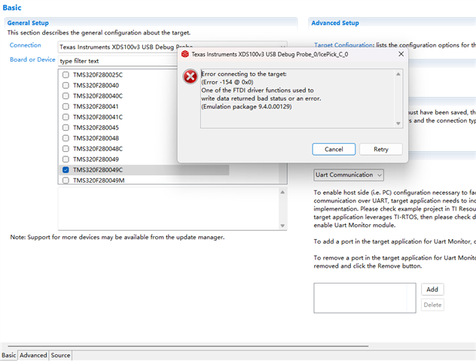Check the TMS320F280048 device
The width and height of the screenshot is (476, 361).
click(x=66, y=138)
